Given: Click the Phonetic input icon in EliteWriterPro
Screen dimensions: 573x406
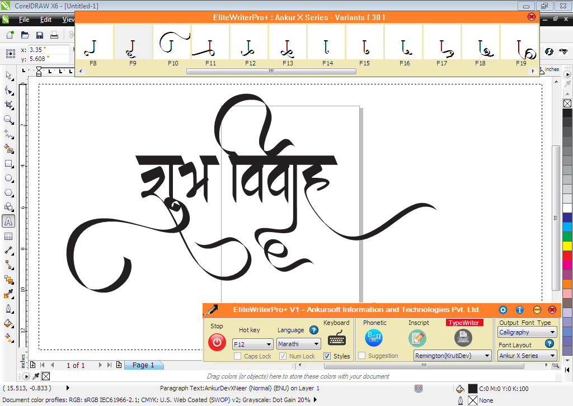Looking at the screenshot, I should (x=374, y=337).
